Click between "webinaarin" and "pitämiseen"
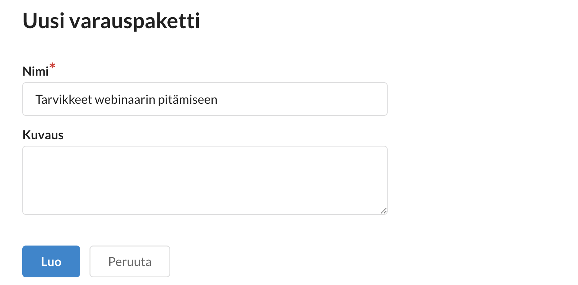 tap(157, 100)
